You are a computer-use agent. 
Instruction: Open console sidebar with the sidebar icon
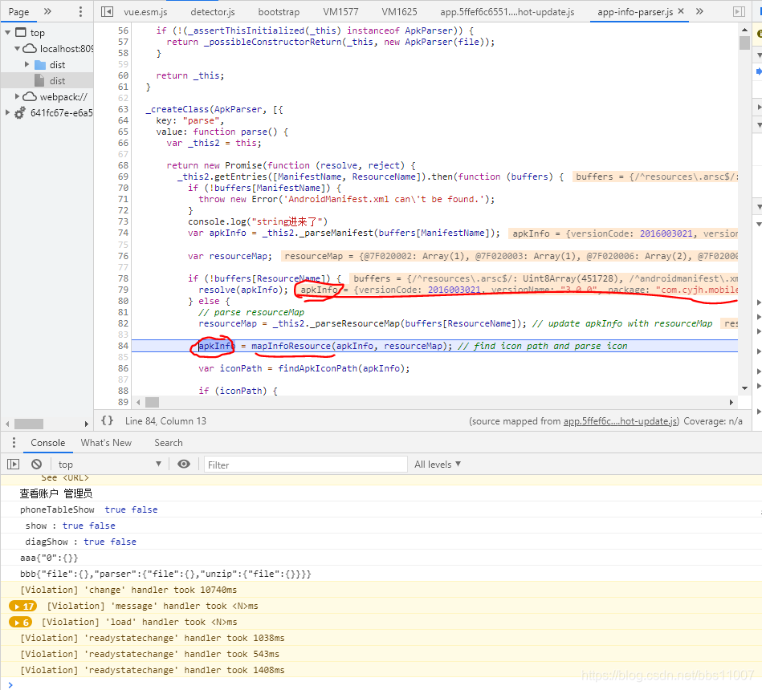pyautogui.click(x=13, y=464)
